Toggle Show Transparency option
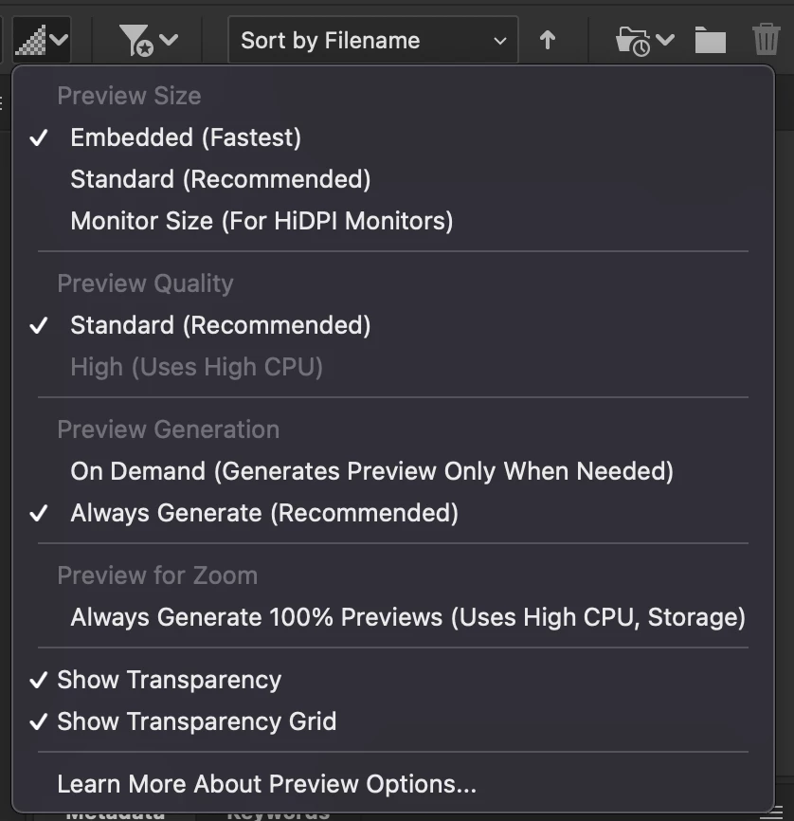The width and height of the screenshot is (794, 821). click(x=169, y=680)
